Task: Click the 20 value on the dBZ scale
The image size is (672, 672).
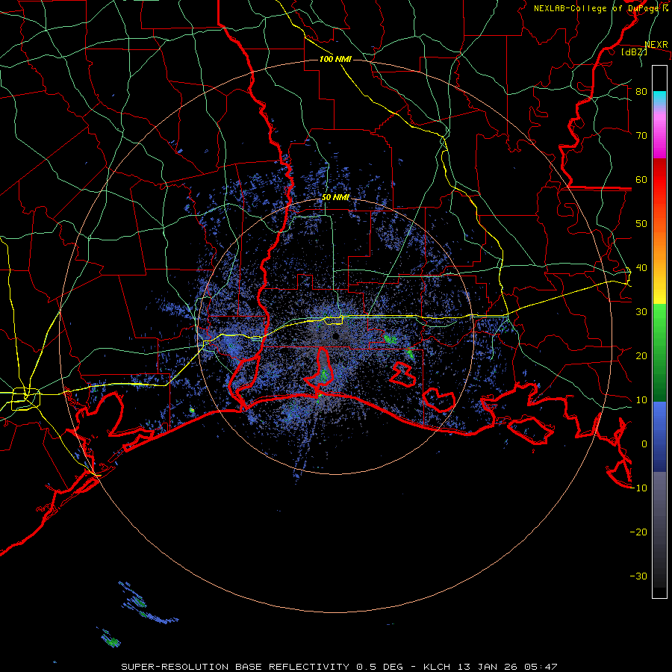Action: pyautogui.click(x=641, y=356)
